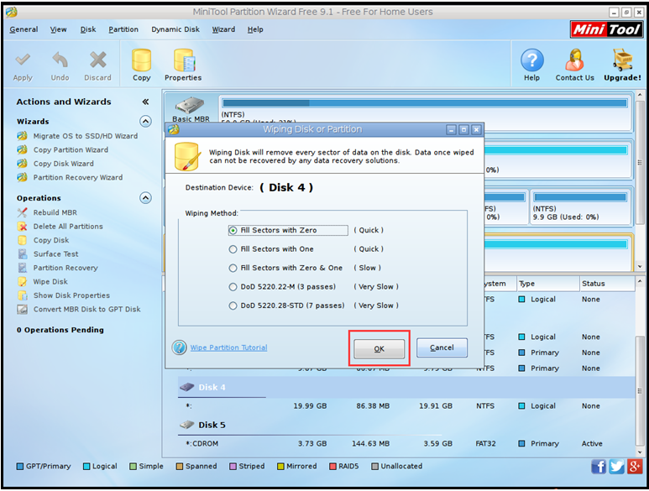This screenshot has width=649, height=491.
Task: Open the Properties toolbar icon
Action: click(183, 60)
